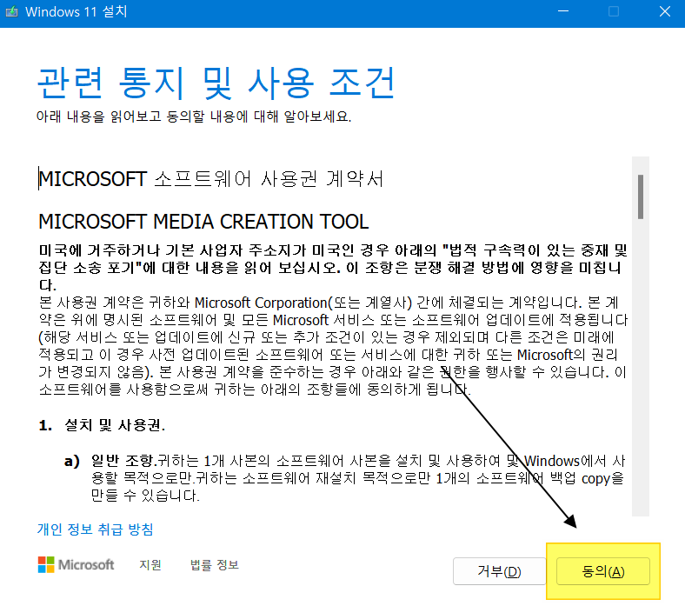
Task: Minimize the Windows 11 설치 window
Action: point(563,11)
